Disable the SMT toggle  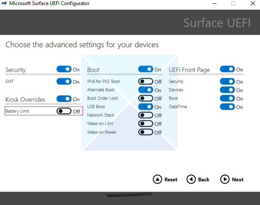pyautogui.click(x=64, y=82)
